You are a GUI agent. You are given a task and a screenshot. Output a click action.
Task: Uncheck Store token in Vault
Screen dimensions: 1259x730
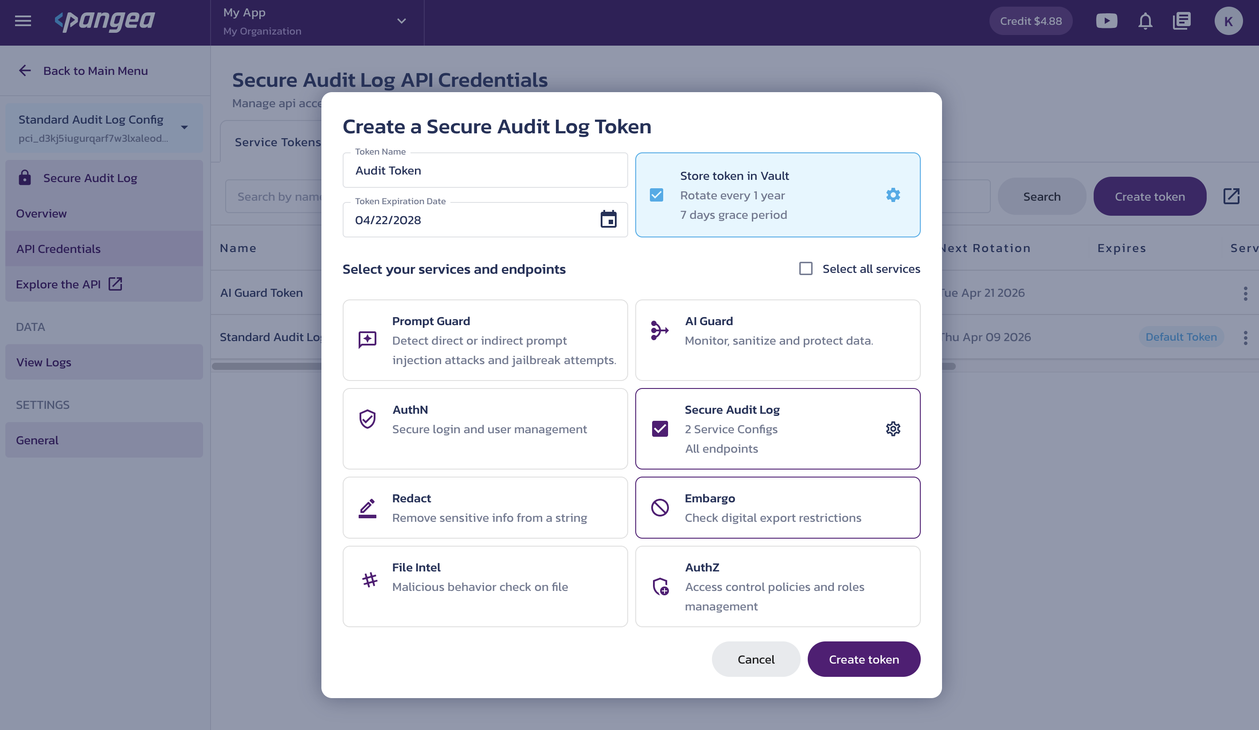coord(657,195)
